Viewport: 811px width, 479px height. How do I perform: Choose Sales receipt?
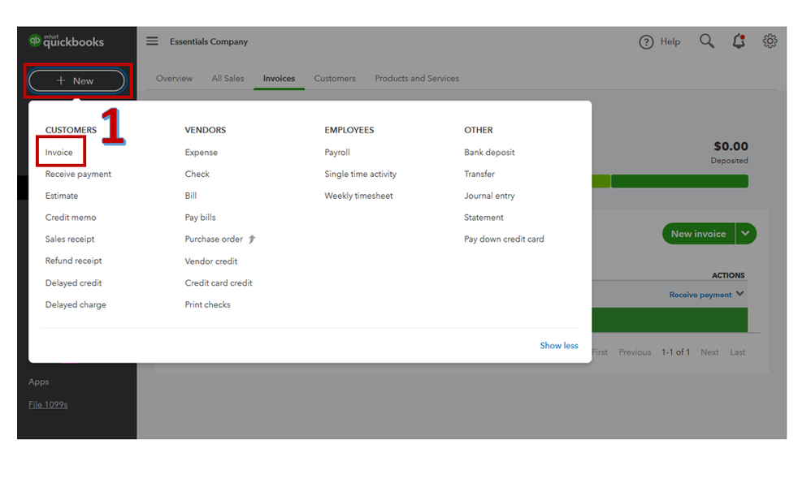click(x=70, y=239)
